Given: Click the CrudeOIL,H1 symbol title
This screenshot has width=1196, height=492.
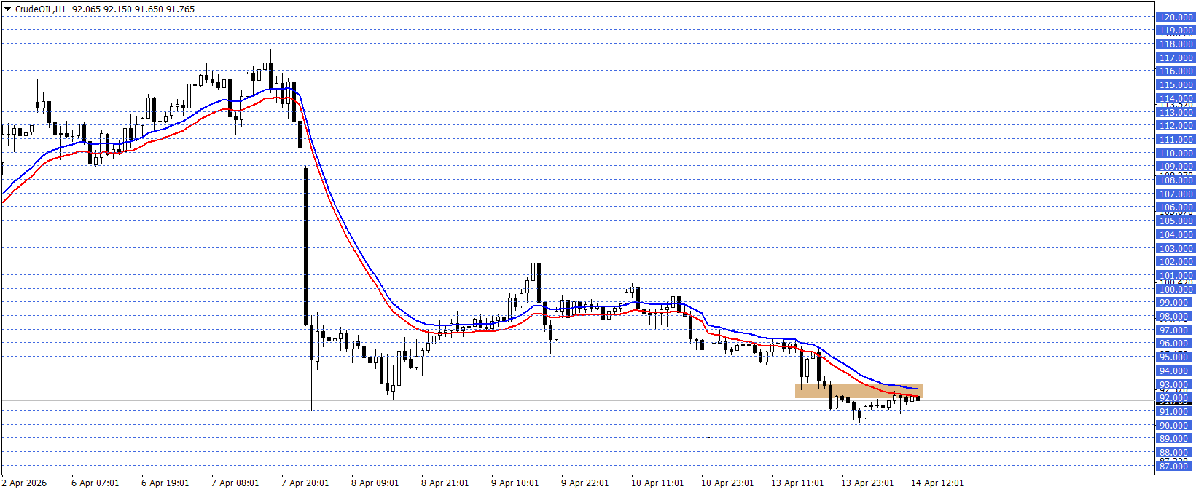Looking at the screenshot, I should coord(40,9).
